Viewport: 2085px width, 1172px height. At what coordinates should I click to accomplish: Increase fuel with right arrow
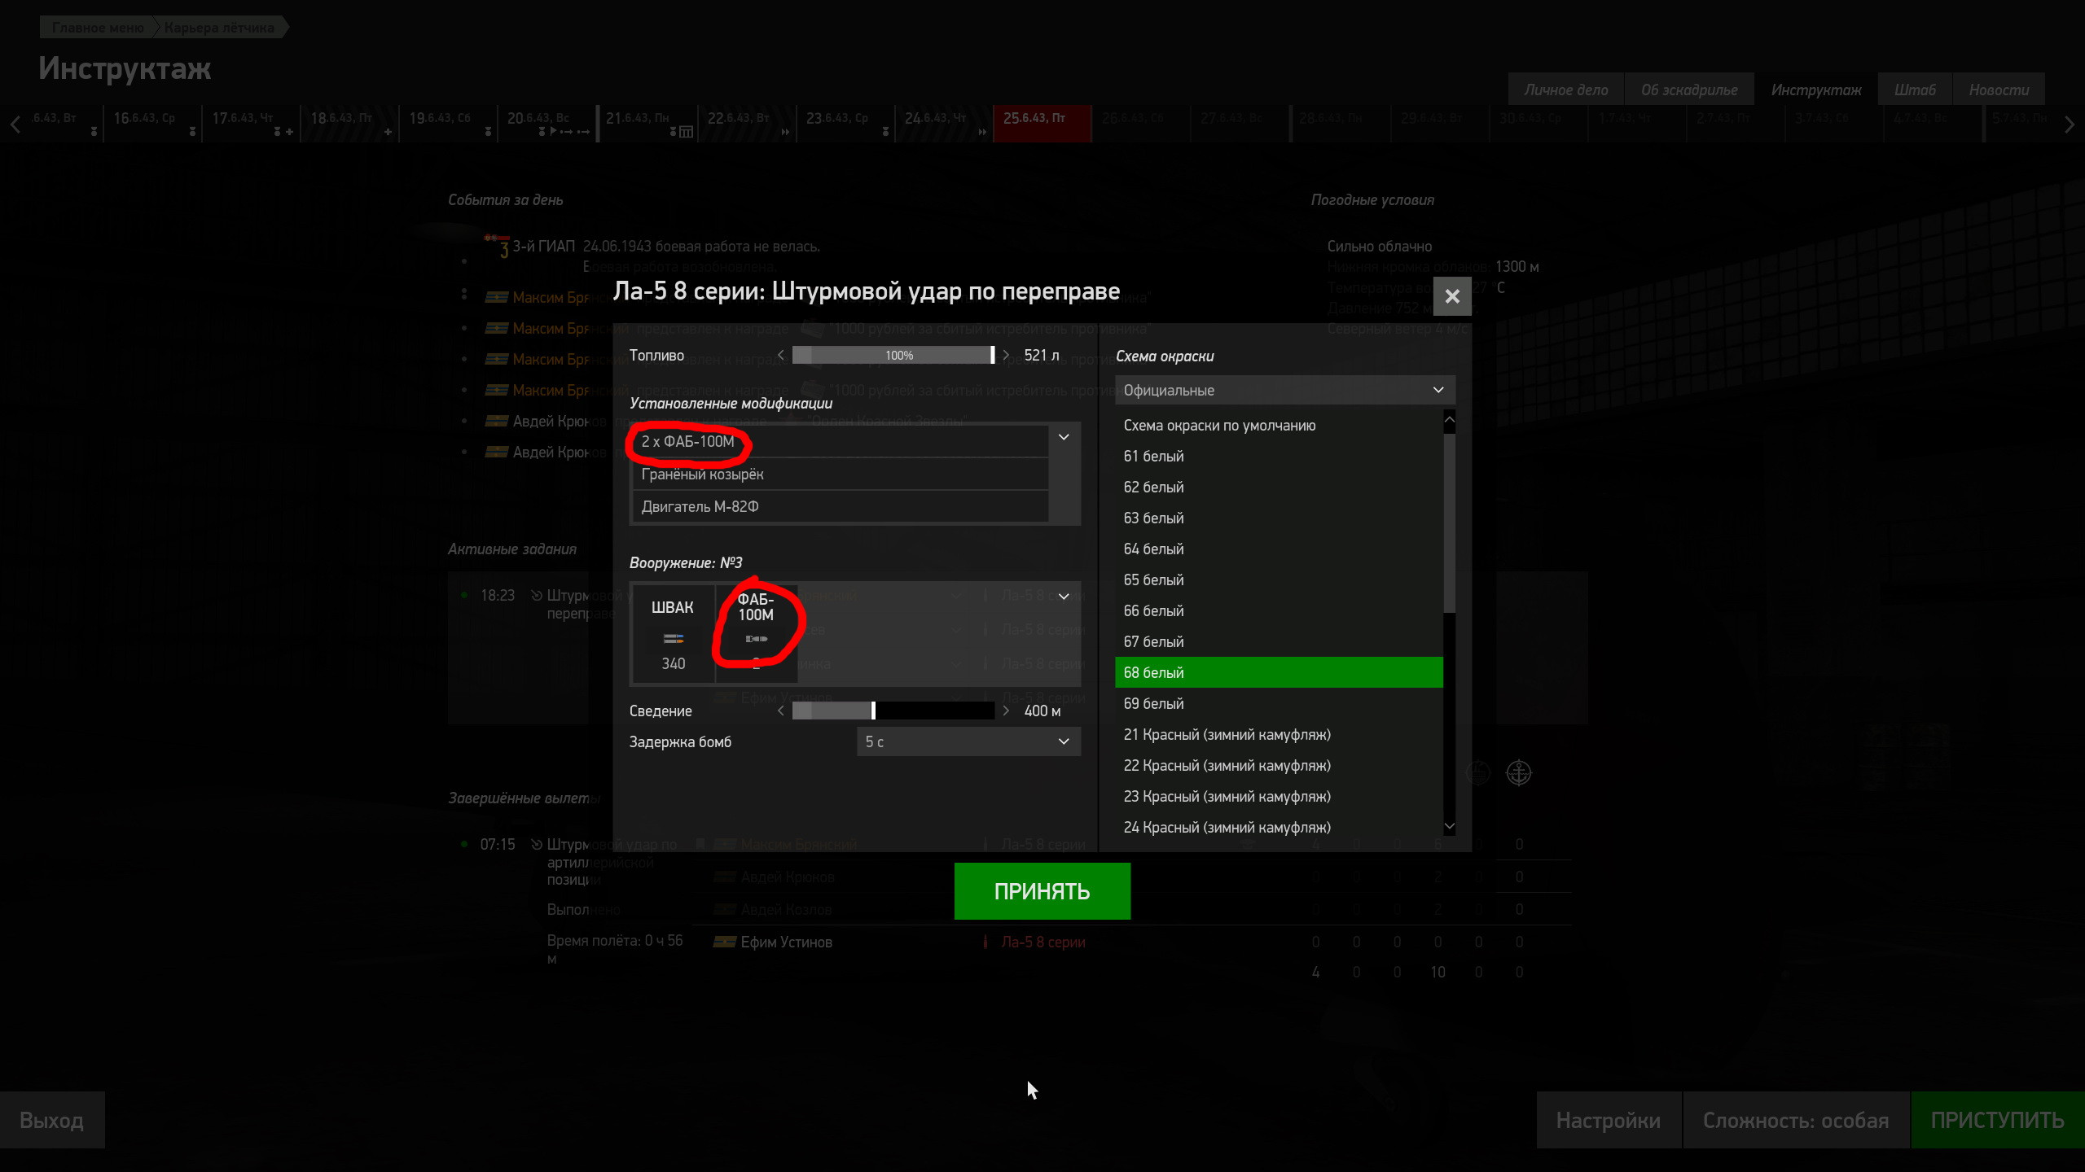click(1006, 356)
